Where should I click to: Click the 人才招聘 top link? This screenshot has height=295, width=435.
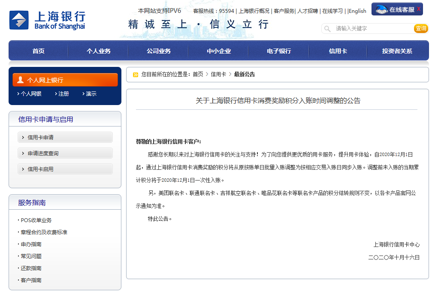[x=308, y=11]
